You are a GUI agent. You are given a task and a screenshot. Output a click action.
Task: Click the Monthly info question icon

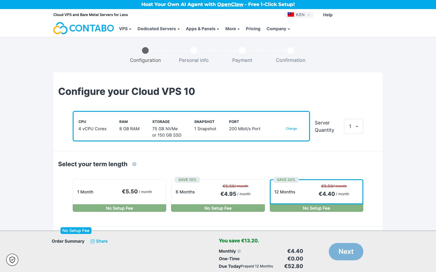click(239, 251)
